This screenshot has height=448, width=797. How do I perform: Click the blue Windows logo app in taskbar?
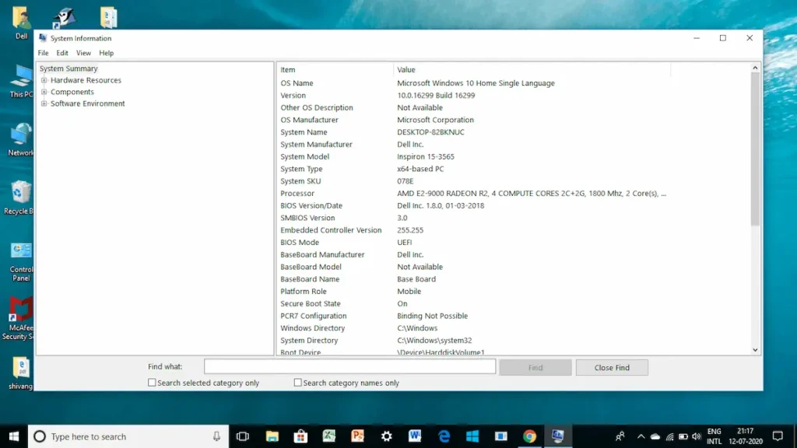[472, 436]
